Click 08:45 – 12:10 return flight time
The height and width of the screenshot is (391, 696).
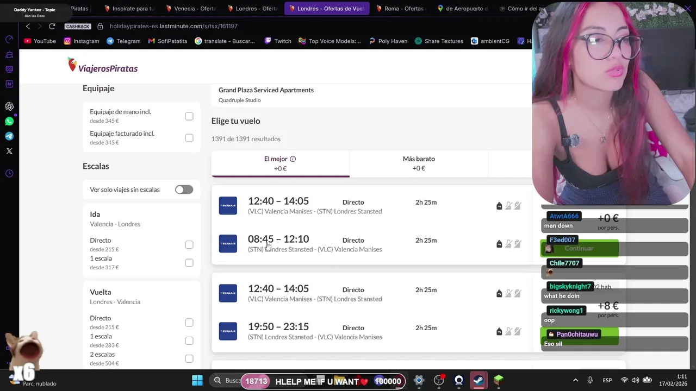[278, 239]
